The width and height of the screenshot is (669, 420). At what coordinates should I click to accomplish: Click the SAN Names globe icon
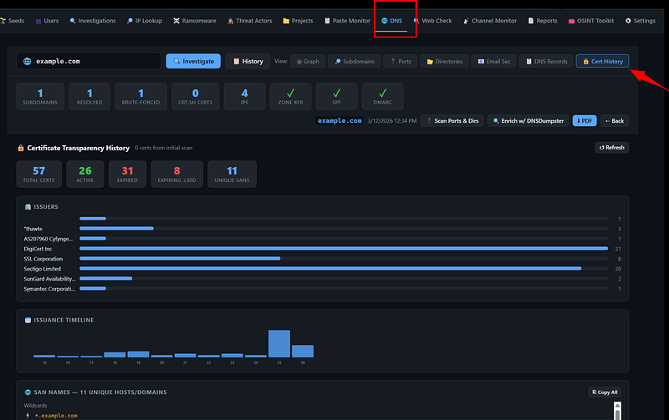(28, 392)
